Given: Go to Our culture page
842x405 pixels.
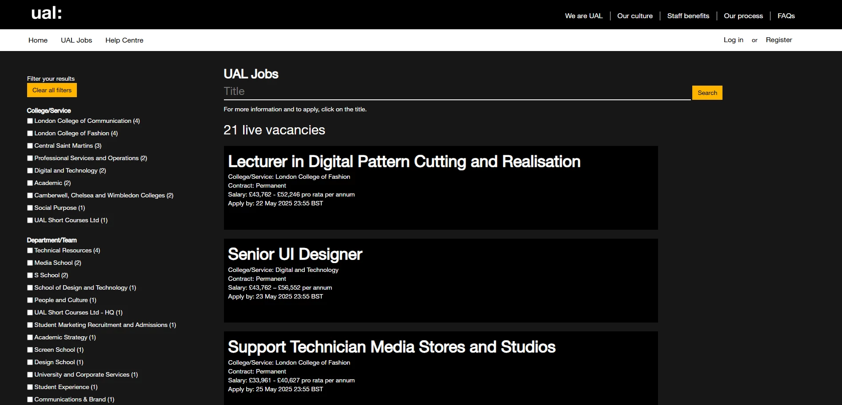Looking at the screenshot, I should 635,16.
